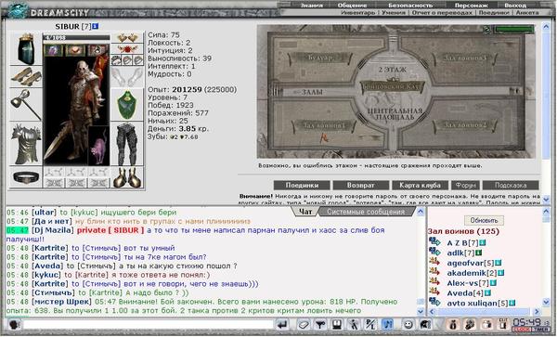
Task: Click the head icon left of chat input
Action: tap(14, 324)
